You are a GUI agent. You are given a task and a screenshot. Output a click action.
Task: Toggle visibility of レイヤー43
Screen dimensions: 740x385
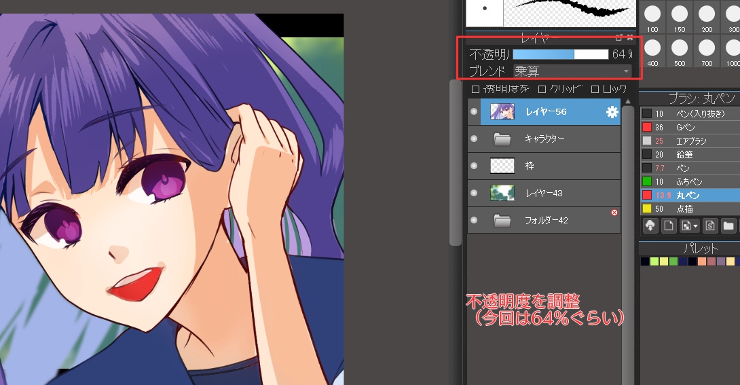[474, 193]
